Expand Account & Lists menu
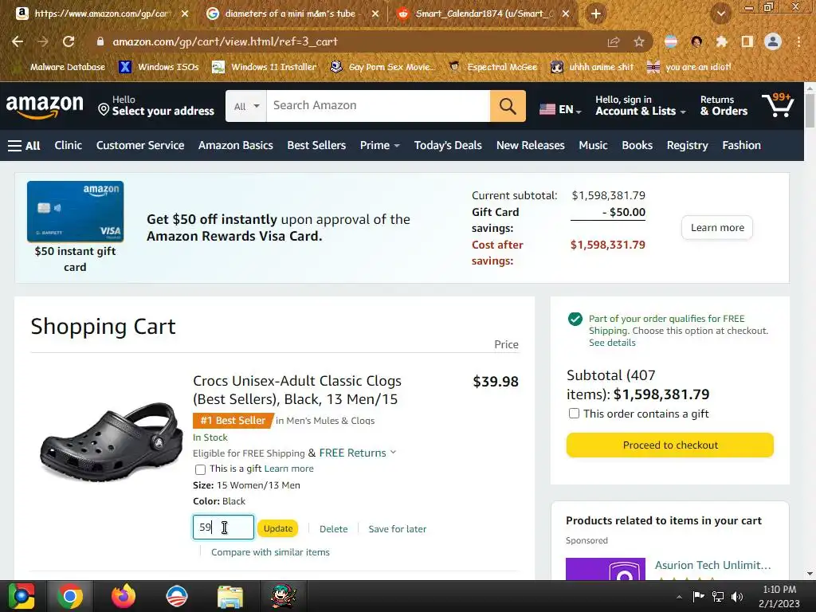 (x=641, y=106)
